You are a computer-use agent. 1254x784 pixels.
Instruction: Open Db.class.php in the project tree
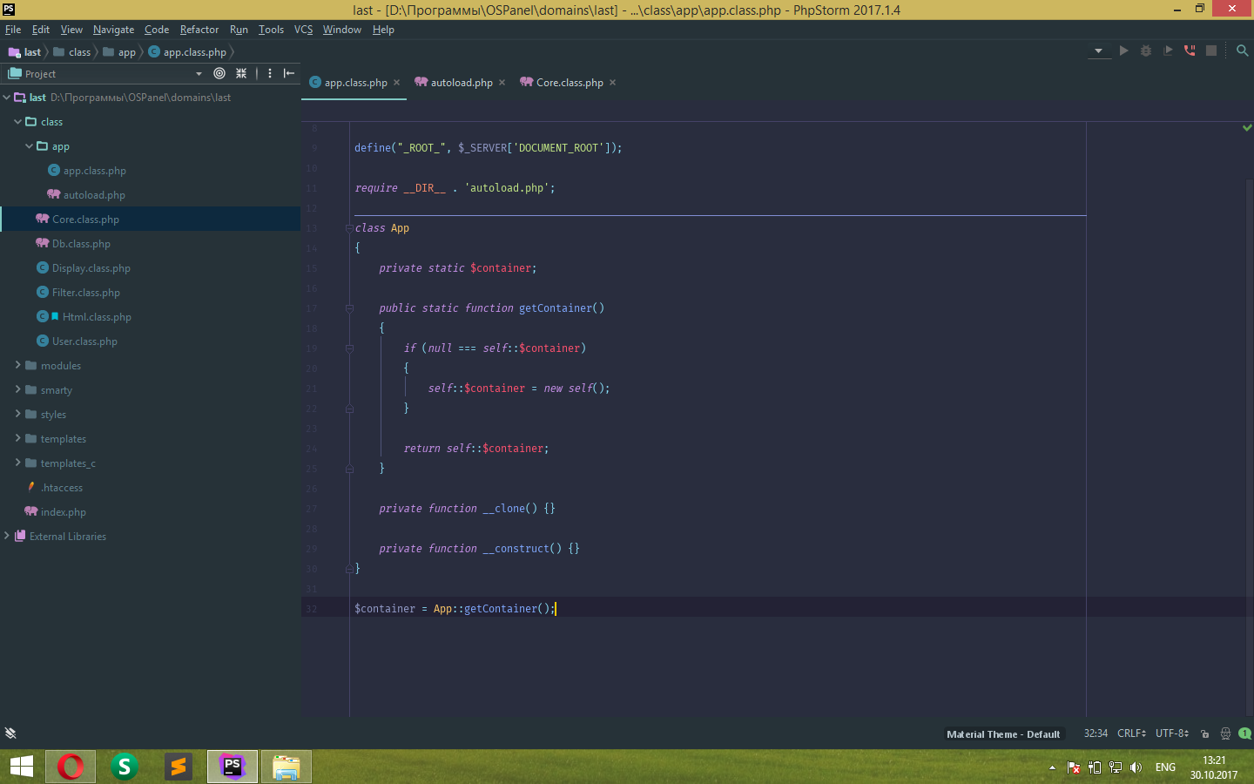(x=81, y=244)
